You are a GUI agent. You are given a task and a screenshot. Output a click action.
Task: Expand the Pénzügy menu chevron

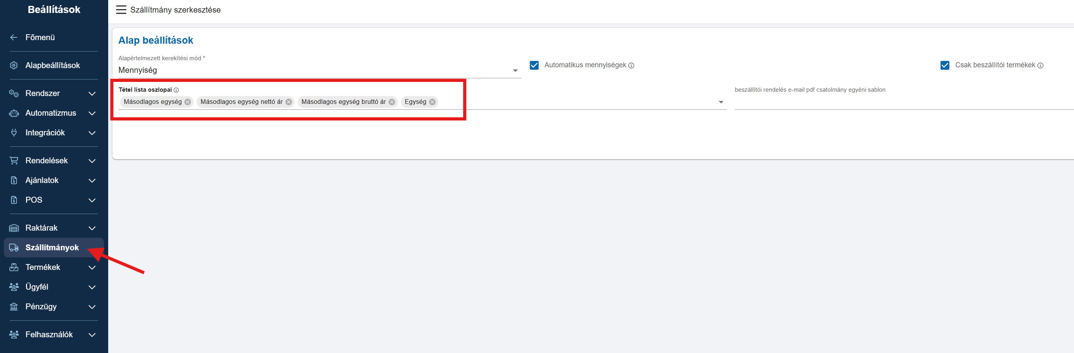tap(92, 307)
